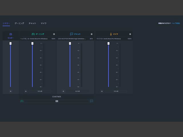Click the チャット 0.0 dB level field
The width and height of the screenshot is (183, 137).
pos(77,91)
